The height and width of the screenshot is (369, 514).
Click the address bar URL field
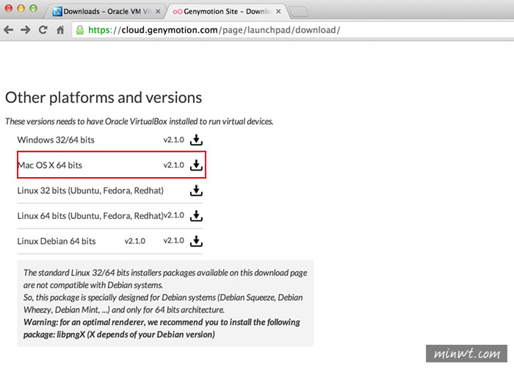[293, 30]
